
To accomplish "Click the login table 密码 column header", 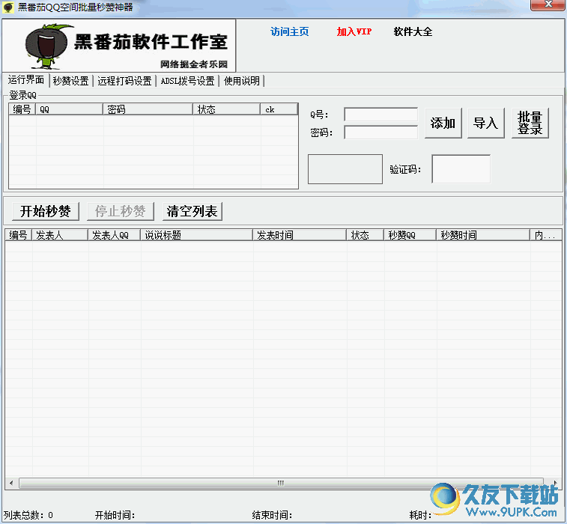I will [x=148, y=109].
